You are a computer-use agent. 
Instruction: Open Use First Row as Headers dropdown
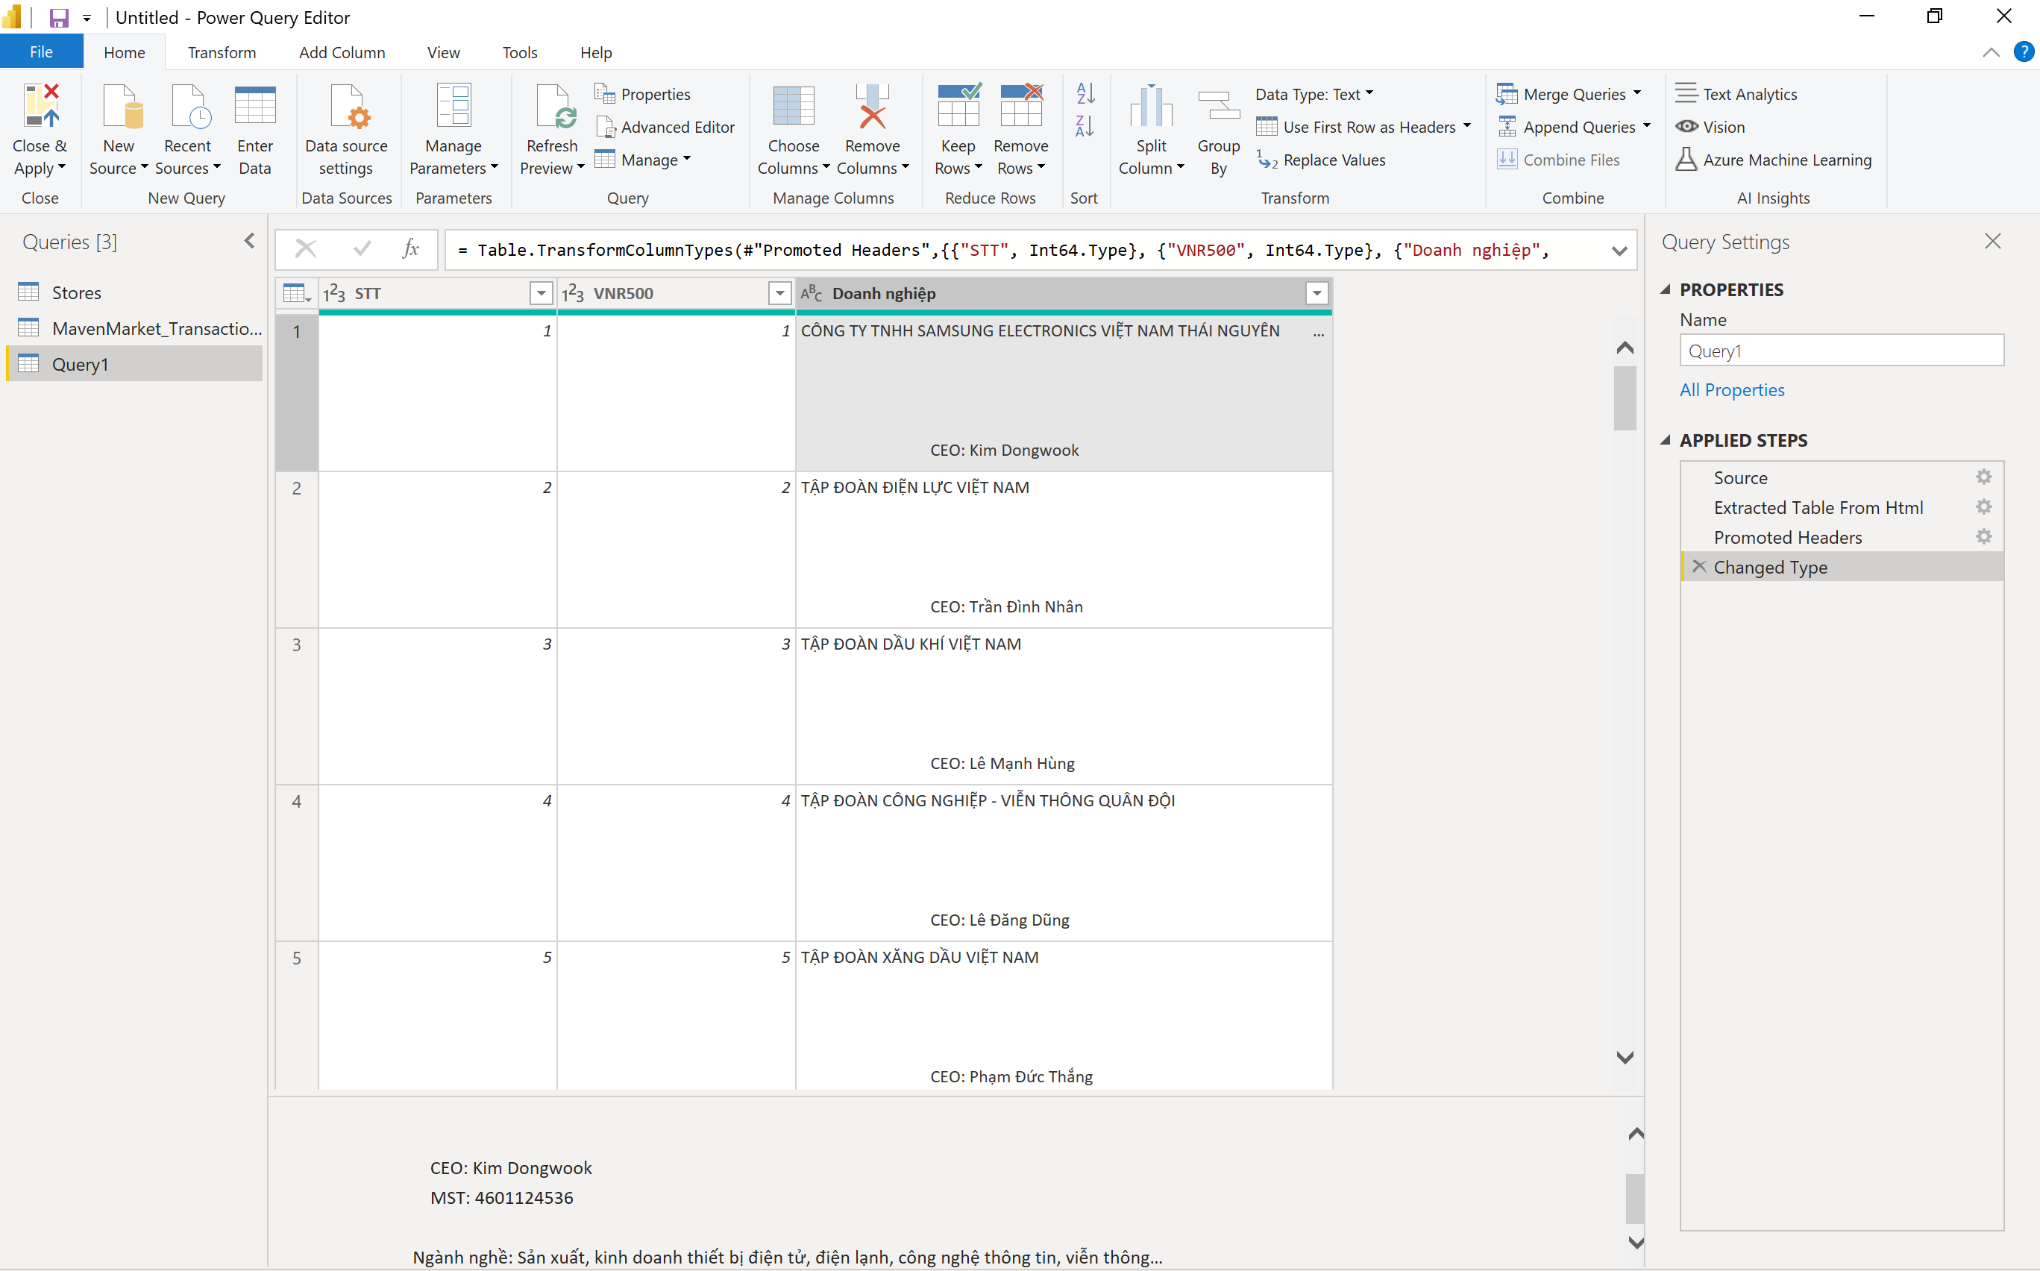pyautogui.click(x=1466, y=126)
